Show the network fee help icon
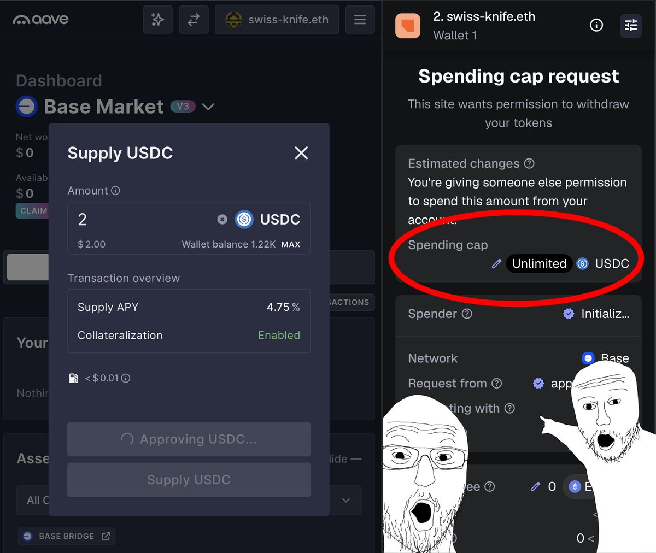 (490, 486)
